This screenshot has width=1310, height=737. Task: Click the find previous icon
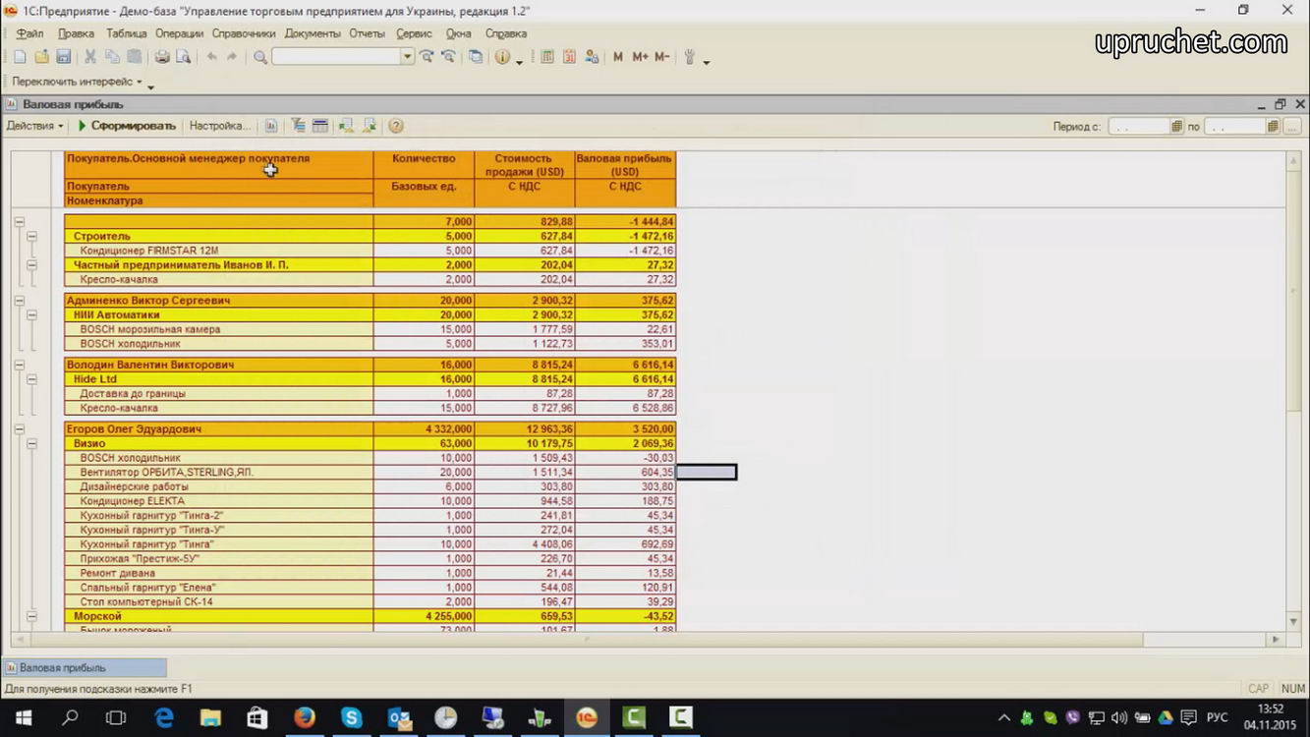point(448,57)
